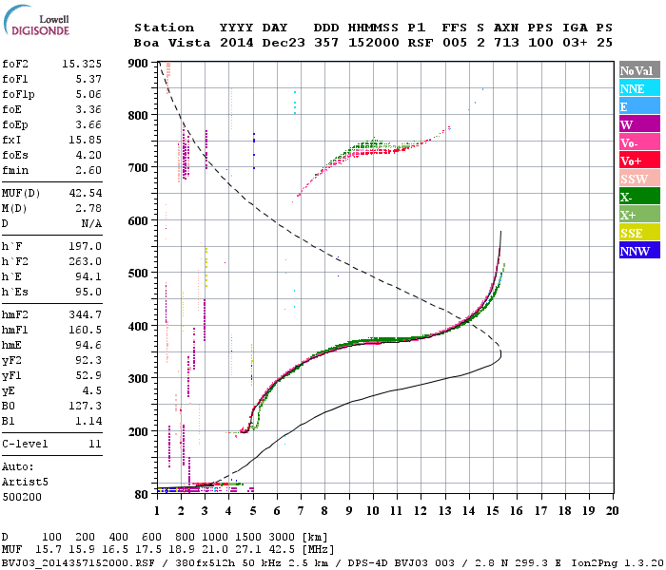Select the FFS value 005

click(x=455, y=44)
